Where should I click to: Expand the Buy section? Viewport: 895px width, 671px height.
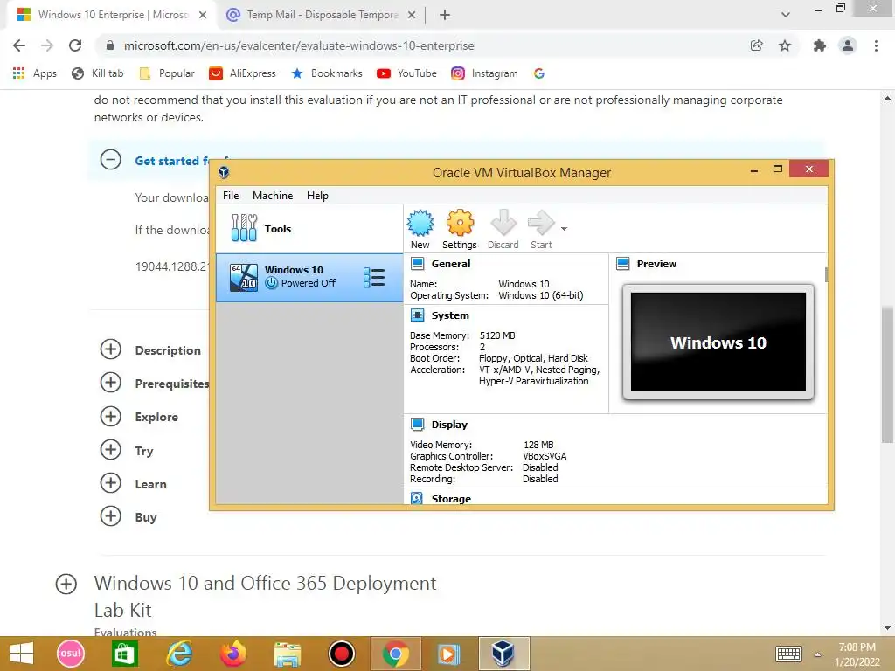coord(111,515)
